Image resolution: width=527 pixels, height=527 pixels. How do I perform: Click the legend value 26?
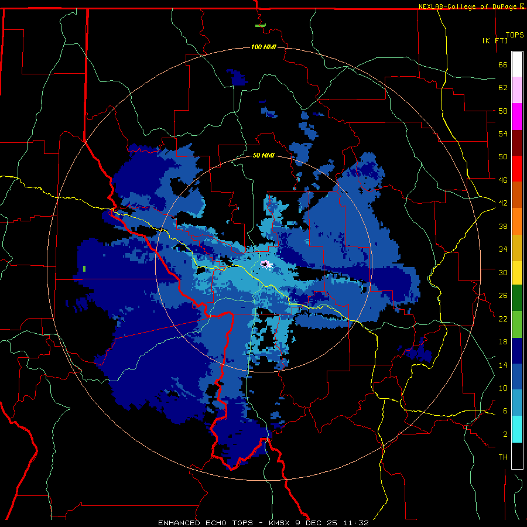[x=503, y=296]
